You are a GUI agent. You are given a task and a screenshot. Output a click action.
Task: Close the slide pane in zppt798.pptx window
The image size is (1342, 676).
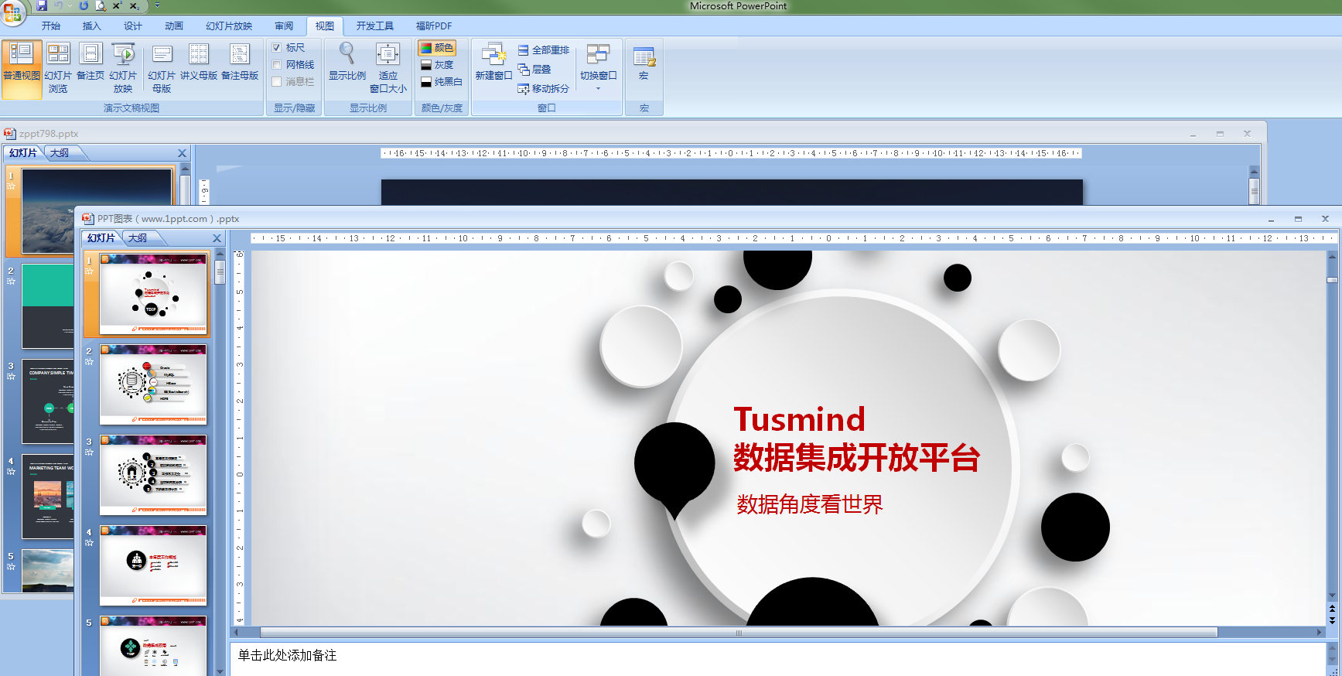click(183, 153)
